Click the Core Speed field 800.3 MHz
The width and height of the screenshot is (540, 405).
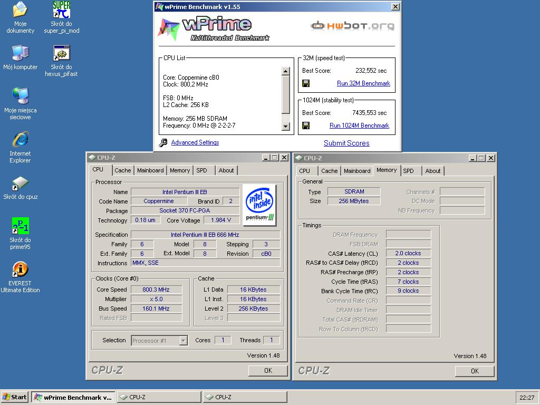[x=156, y=290]
